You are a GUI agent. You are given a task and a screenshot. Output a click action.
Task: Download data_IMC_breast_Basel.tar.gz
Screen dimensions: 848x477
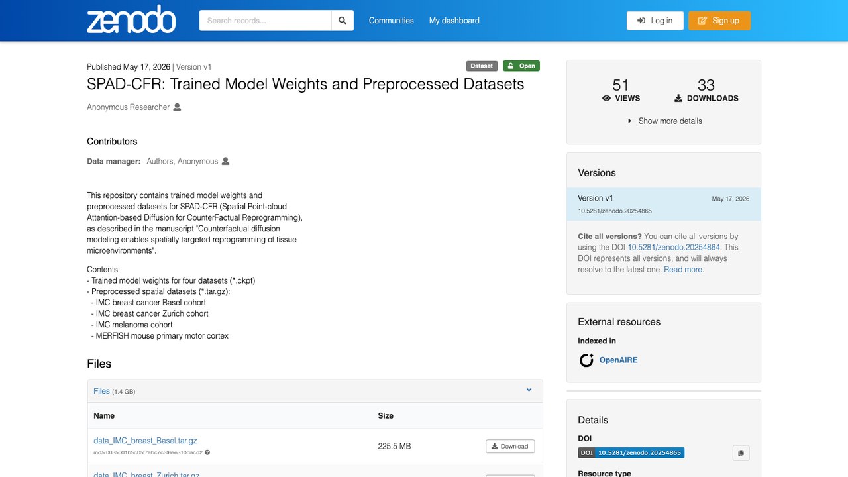pyautogui.click(x=510, y=447)
